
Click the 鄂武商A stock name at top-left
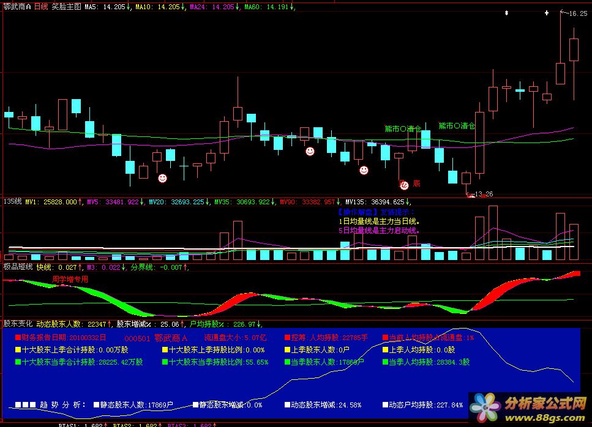(x=17, y=7)
